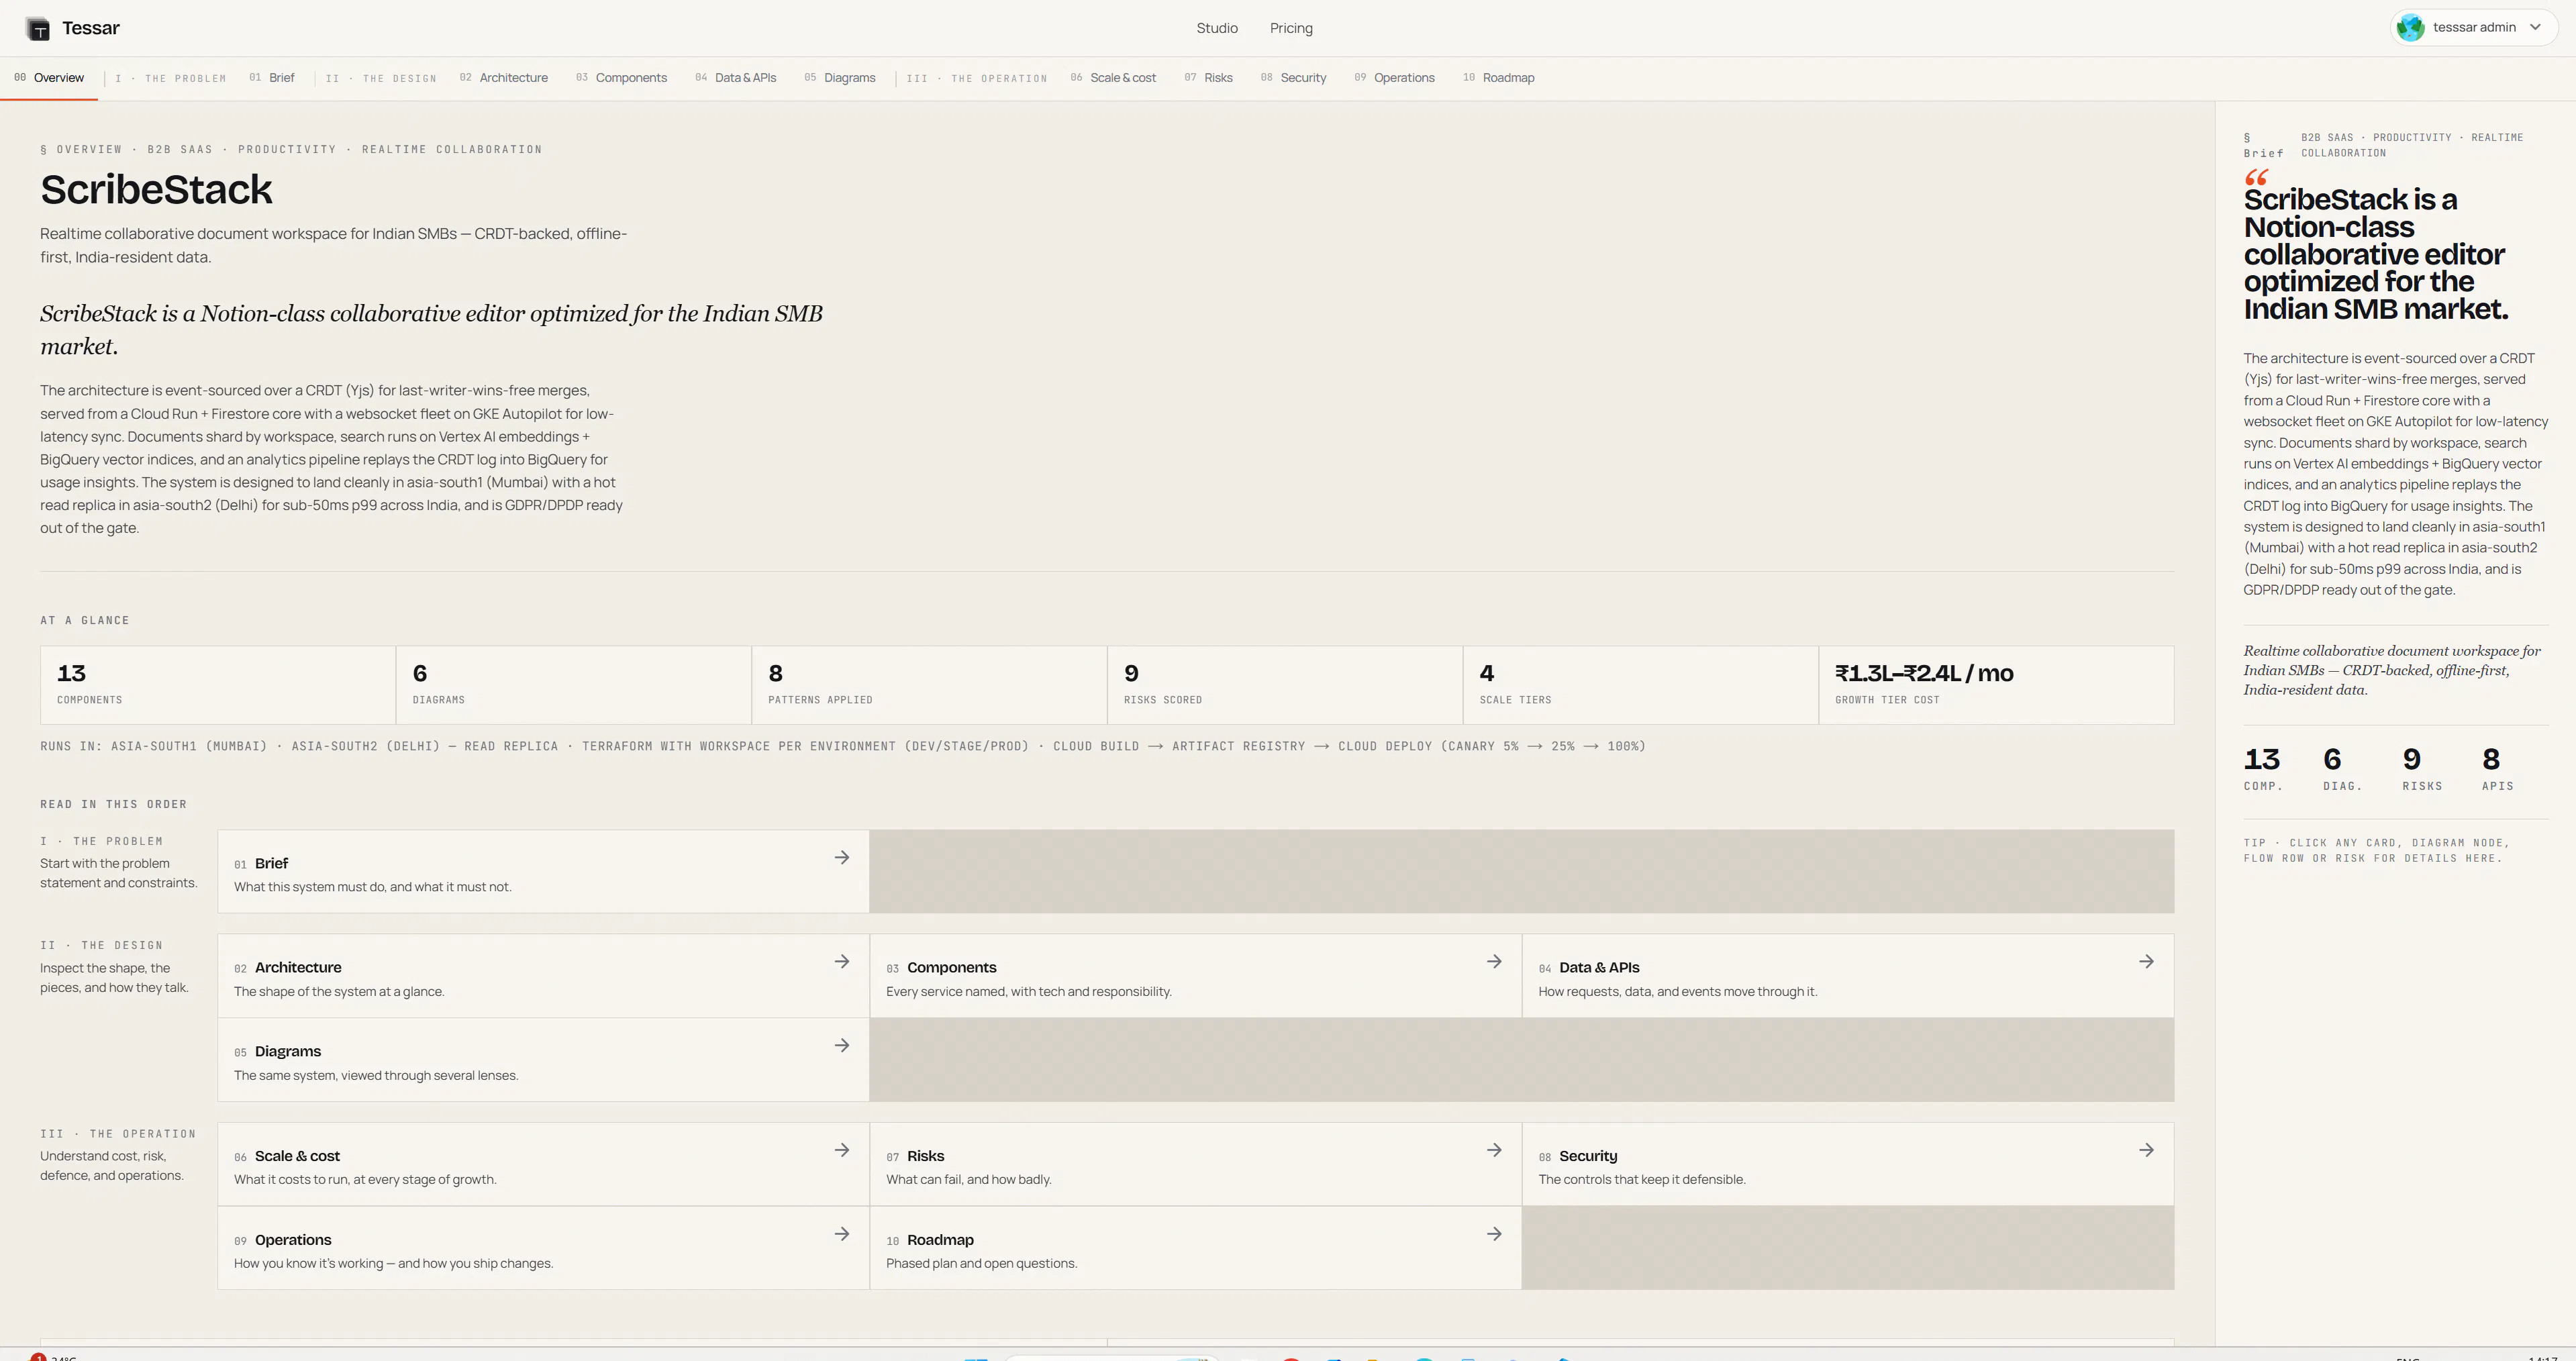
Task: Click 'Phased plan and open questions.' text
Action: (982, 1264)
